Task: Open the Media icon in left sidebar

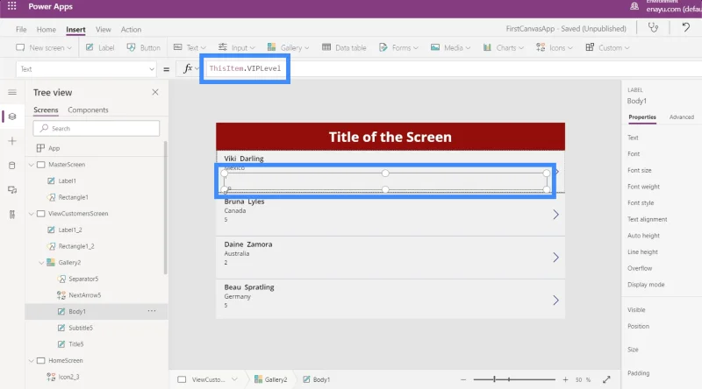Action: click(x=12, y=190)
